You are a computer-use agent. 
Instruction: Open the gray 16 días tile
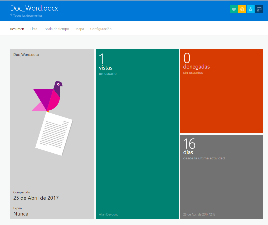point(222,177)
